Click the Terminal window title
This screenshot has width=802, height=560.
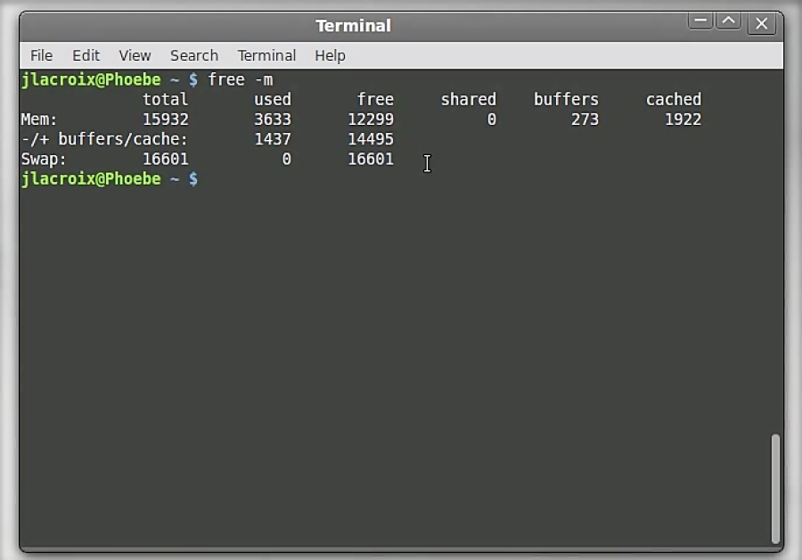click(x=354, y=26)
